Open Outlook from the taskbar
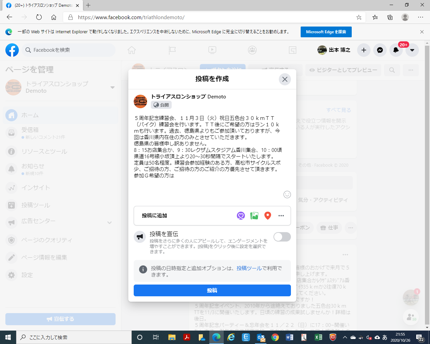 pos(261,337)
